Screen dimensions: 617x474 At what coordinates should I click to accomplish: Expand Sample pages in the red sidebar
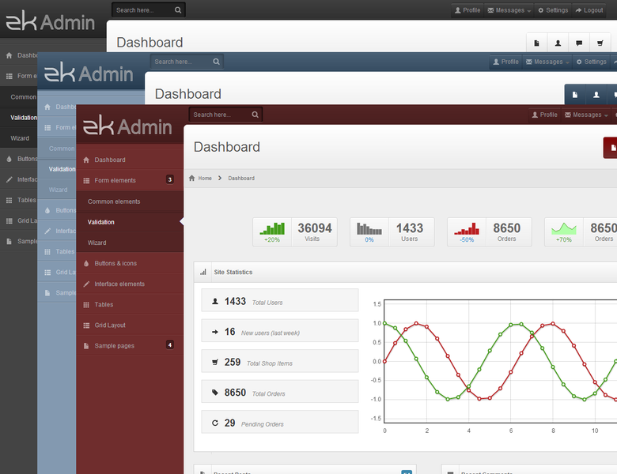coord(115,346)
